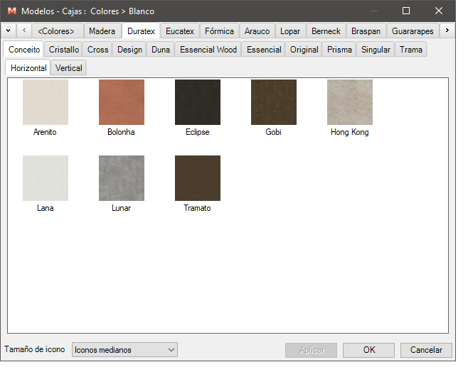Select the Arenito color swatch
Image resolution: width=468 pixels, height=367 pixels.
coord(46,102)
